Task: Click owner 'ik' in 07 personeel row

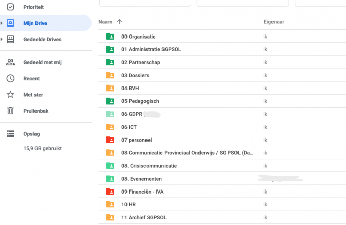Action: (x=265, y=140)
